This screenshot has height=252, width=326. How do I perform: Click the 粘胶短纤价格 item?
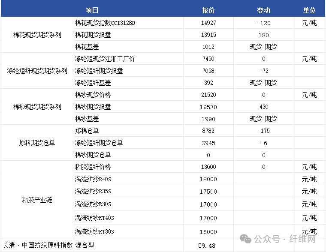[93, 167]
